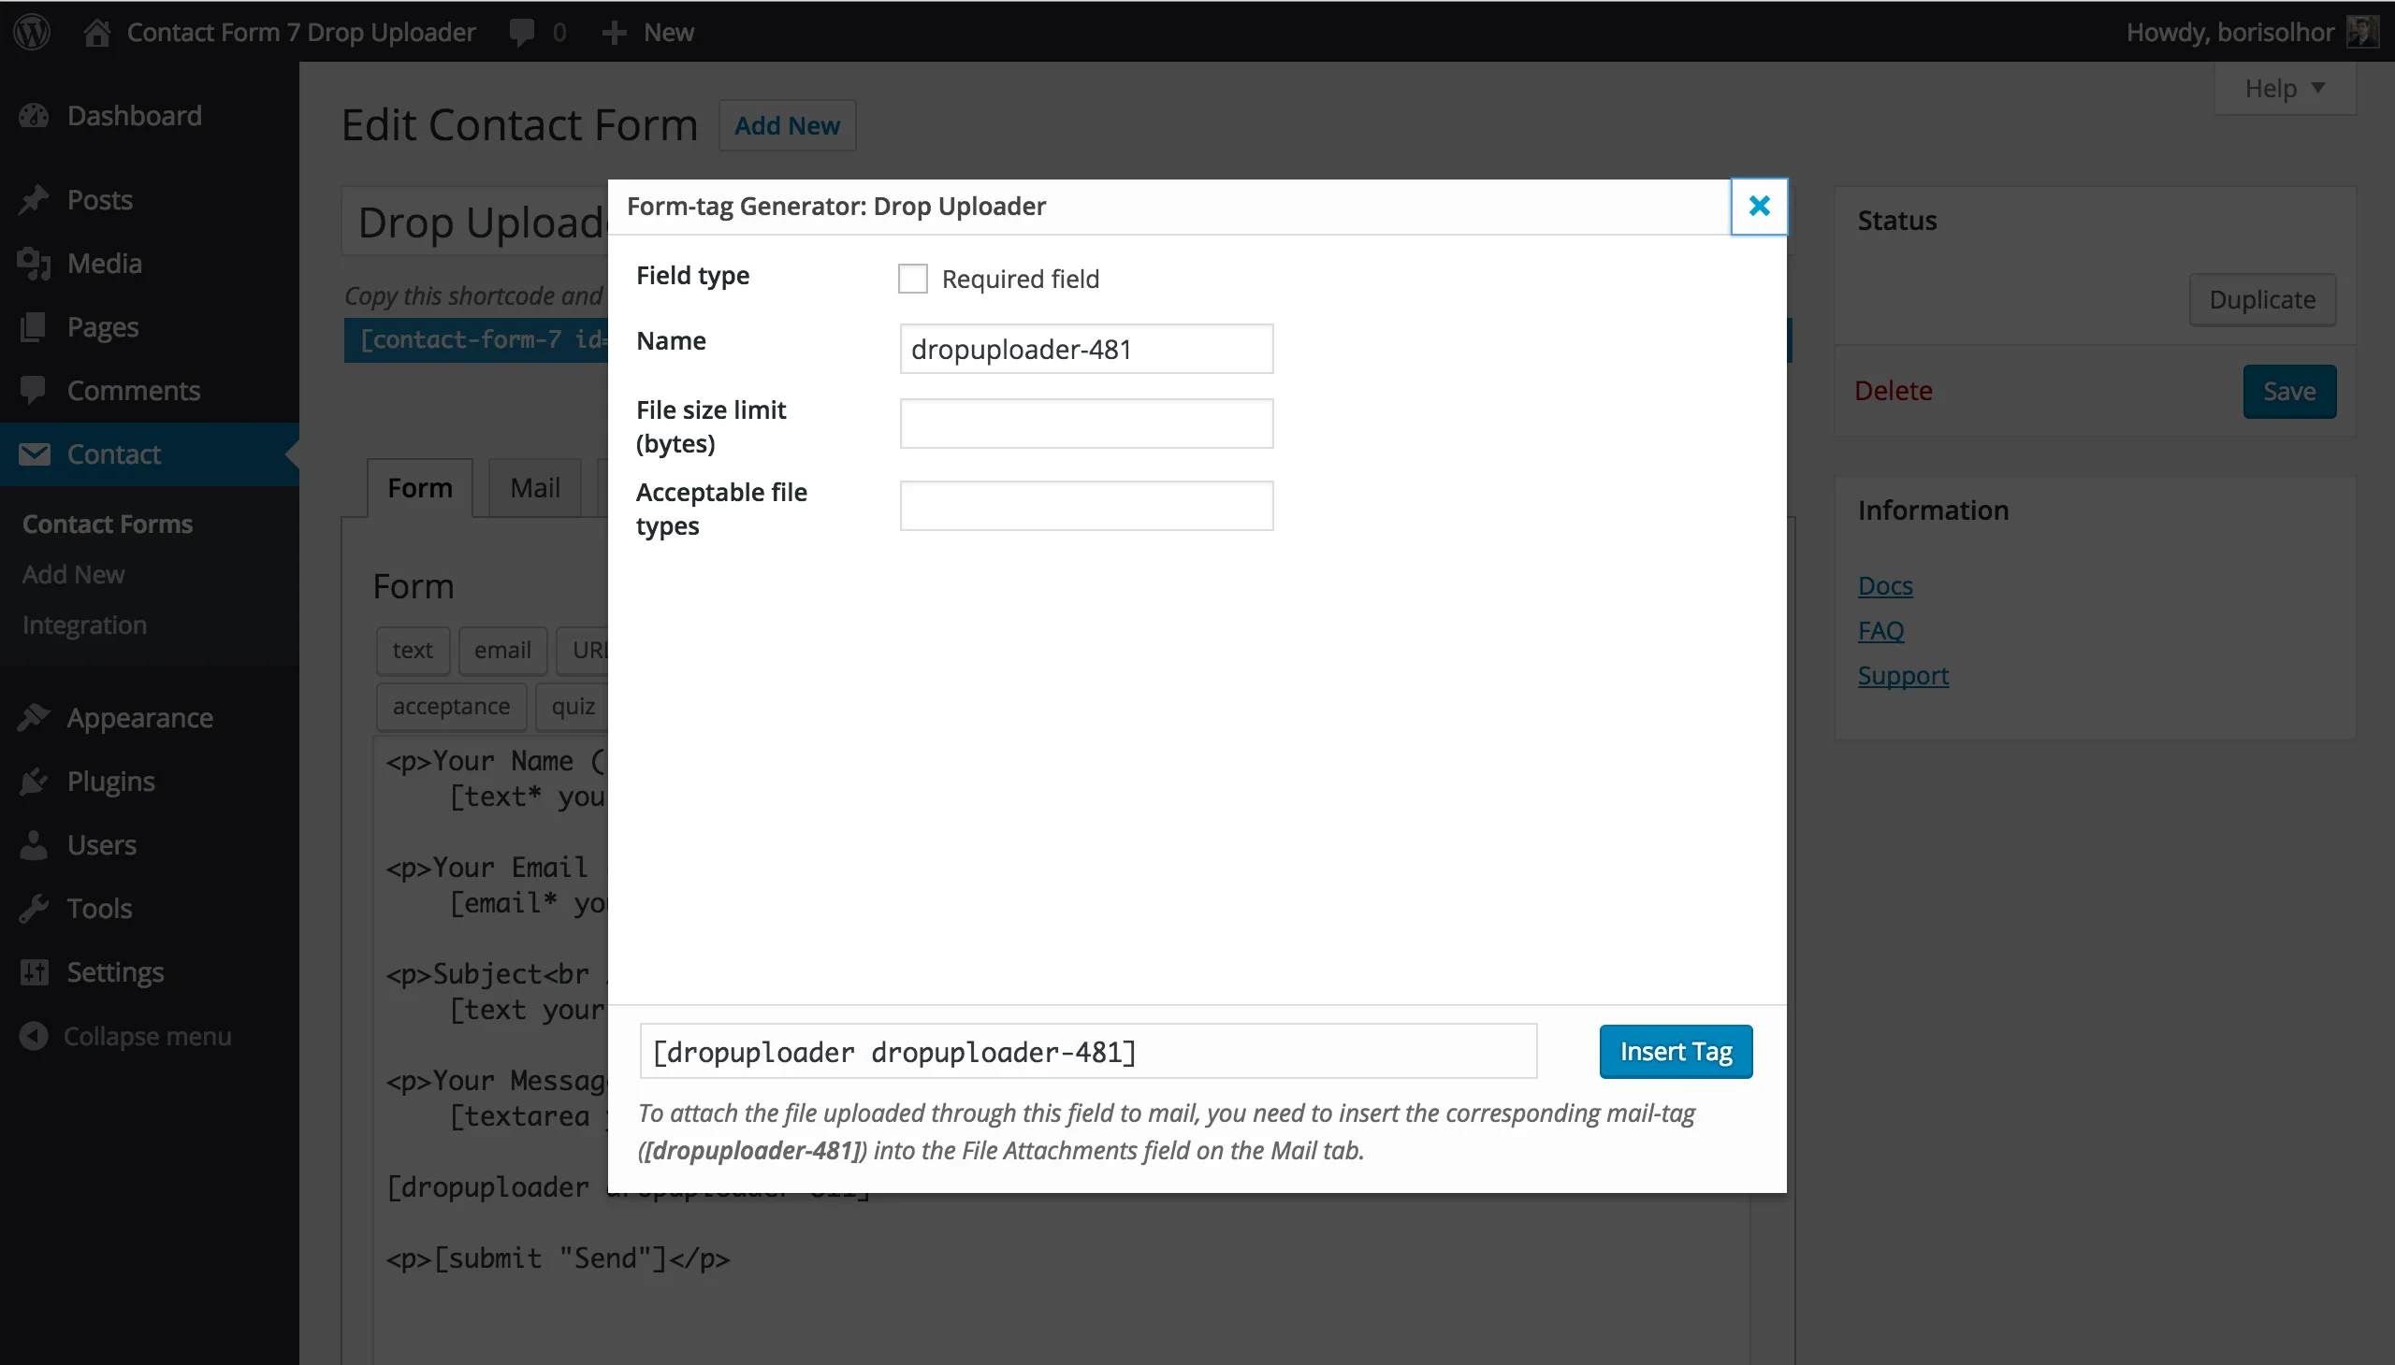The height and width of the screenshot is (1365, 2395).
Task: Open the WordPress logo menu in admin bar
Action: coord(31,31)
